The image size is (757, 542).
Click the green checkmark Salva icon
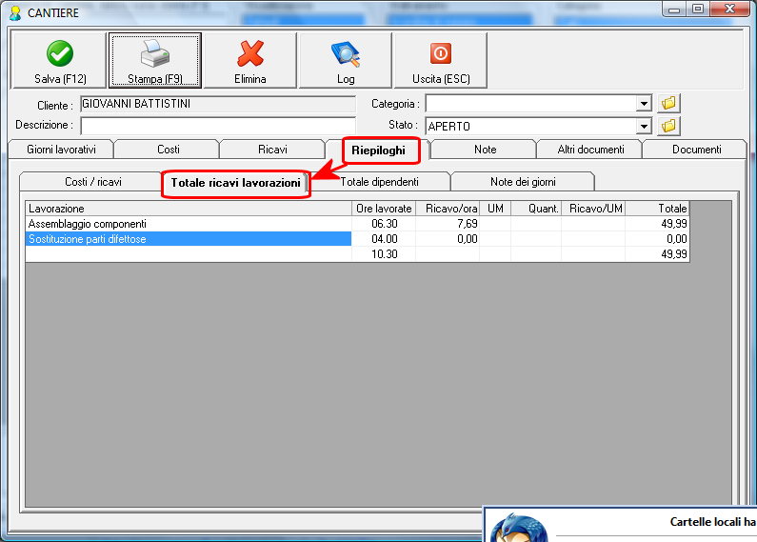(x=60, y=53)
